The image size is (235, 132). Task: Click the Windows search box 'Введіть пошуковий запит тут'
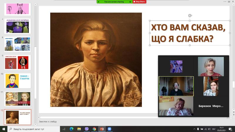point(33,129)
